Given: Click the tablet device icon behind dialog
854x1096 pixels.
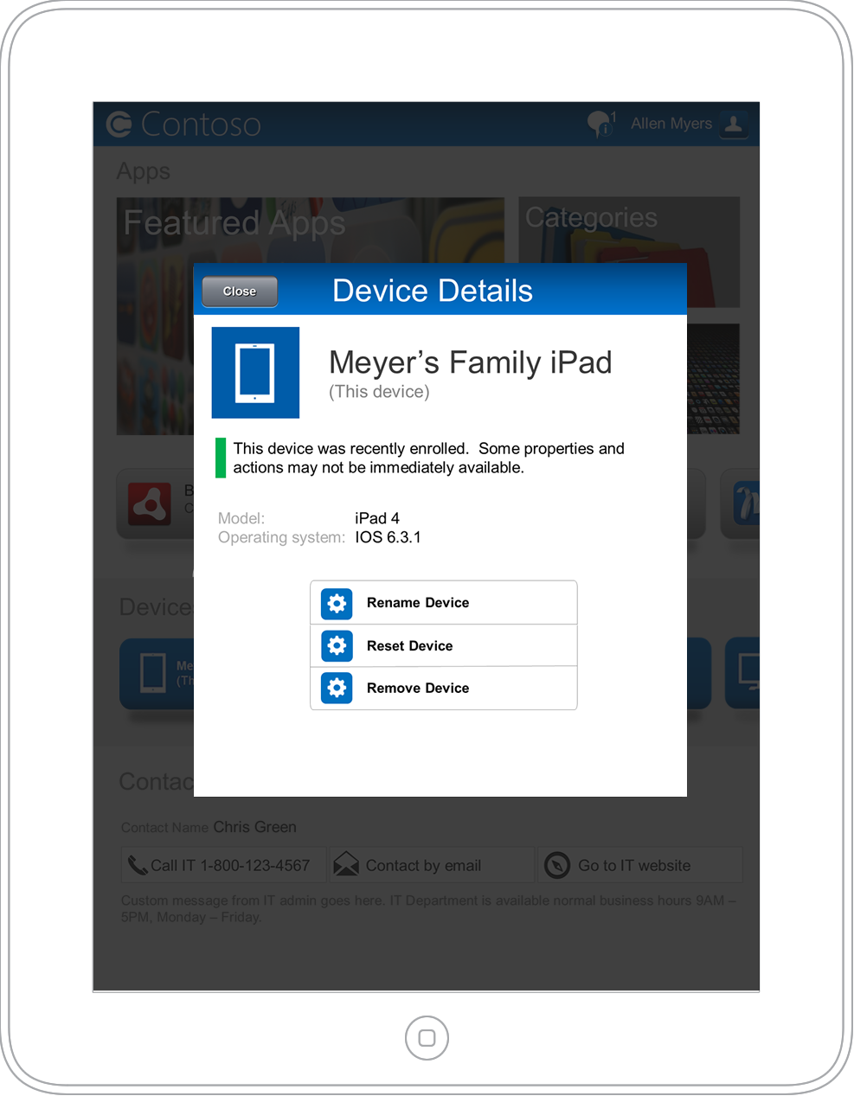Looking at the screenshot, I should pyautogui.click(x=153, y=673).
